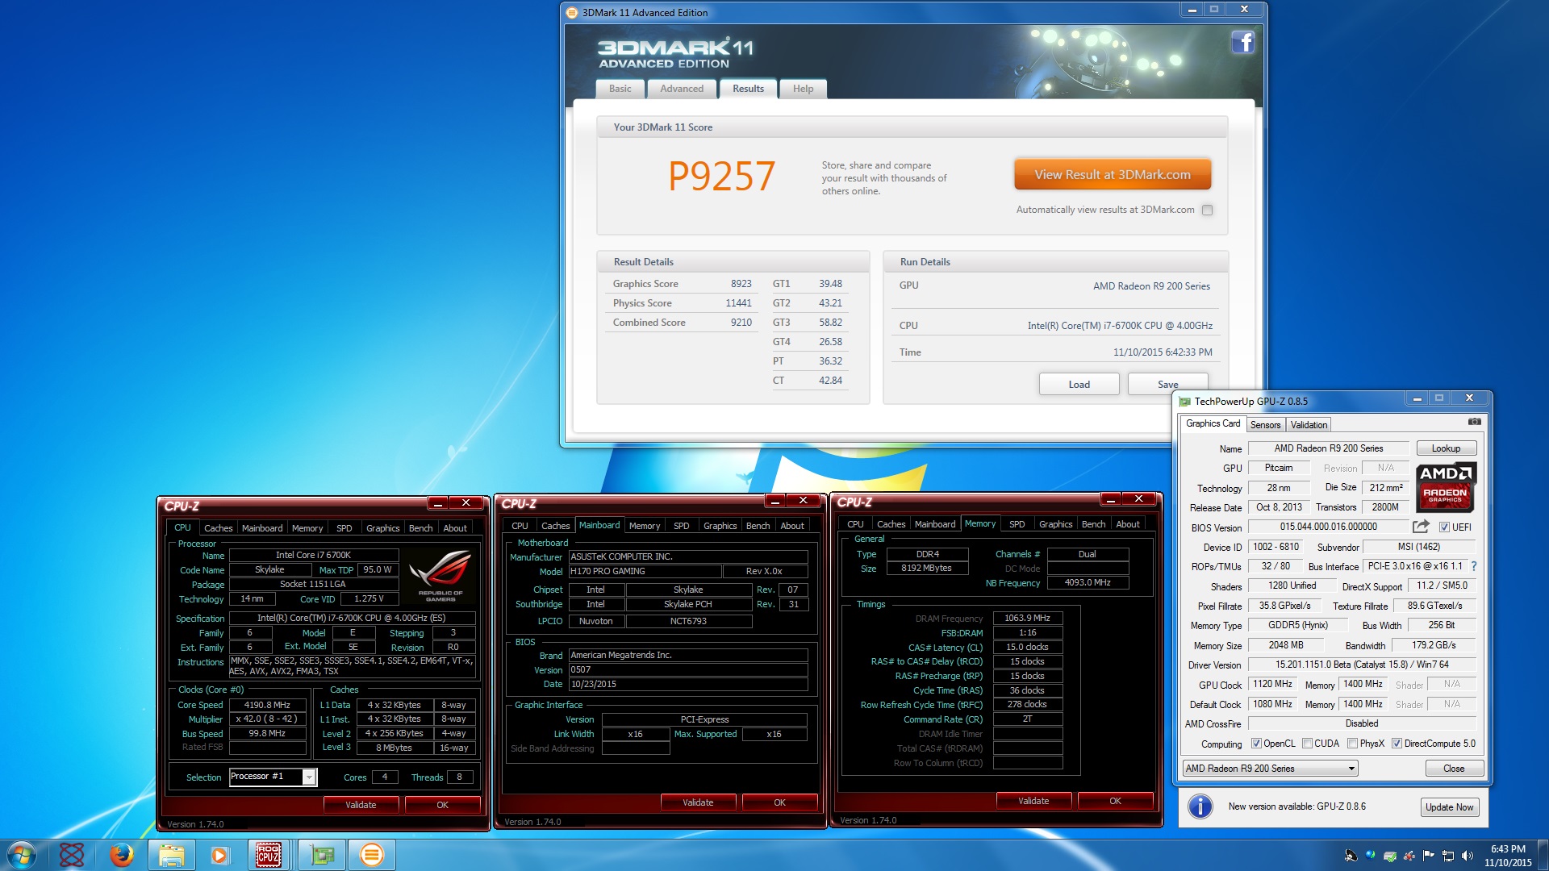Screen dimensions: 1549x871
Task: Click the volume speaker tray icon
Action: point(1467,856)
